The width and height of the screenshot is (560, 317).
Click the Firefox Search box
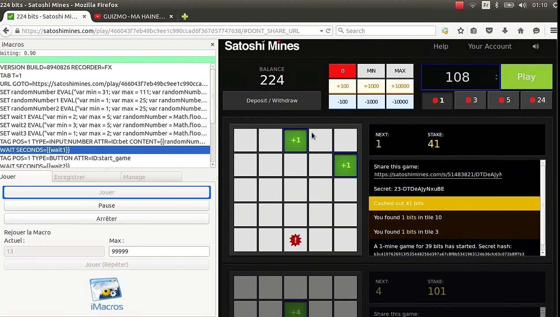tap(386, 31)
